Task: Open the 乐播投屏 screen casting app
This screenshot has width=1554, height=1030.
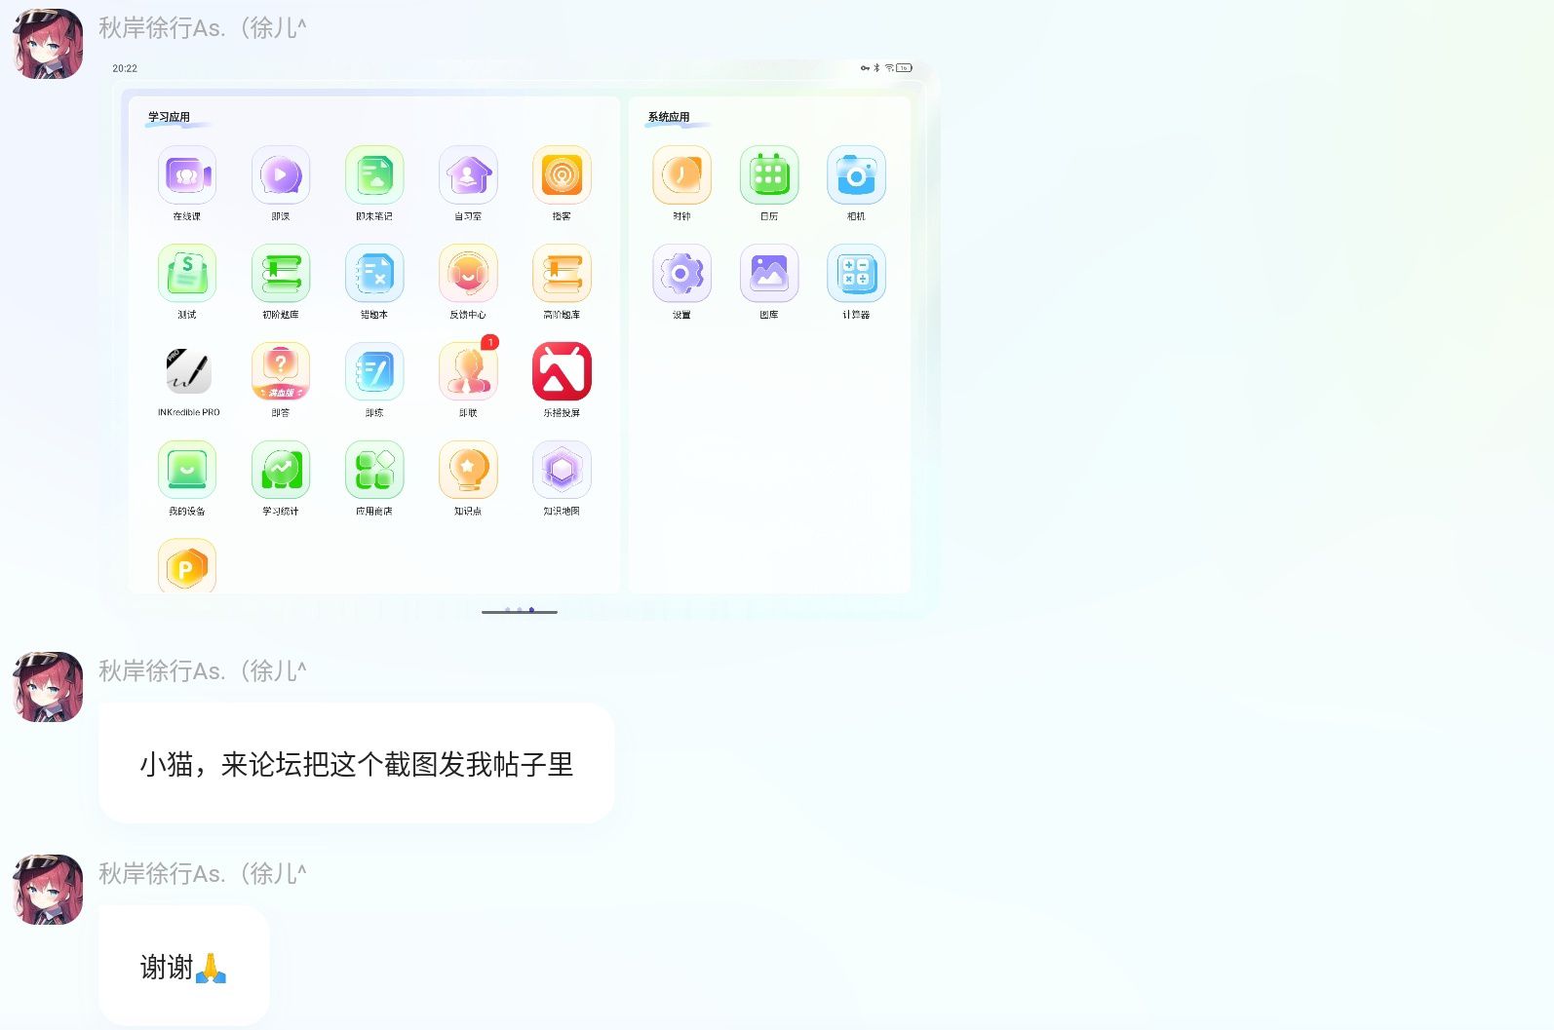Action: [x=562, y=372]
